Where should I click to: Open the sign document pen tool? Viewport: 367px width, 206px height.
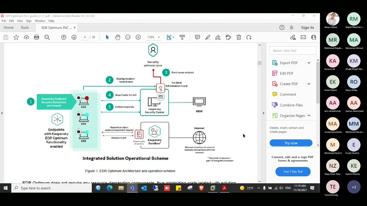point(218,37)
